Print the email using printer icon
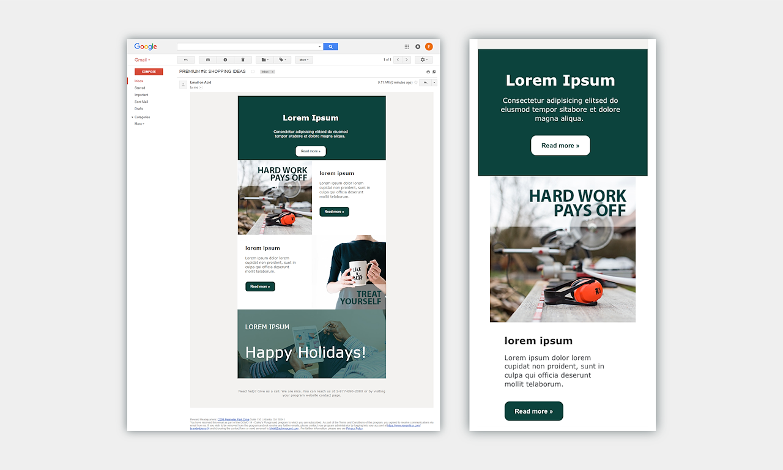The width and height of the screenshot is (783, 470). pyautogui.click(x=428, y=72)
